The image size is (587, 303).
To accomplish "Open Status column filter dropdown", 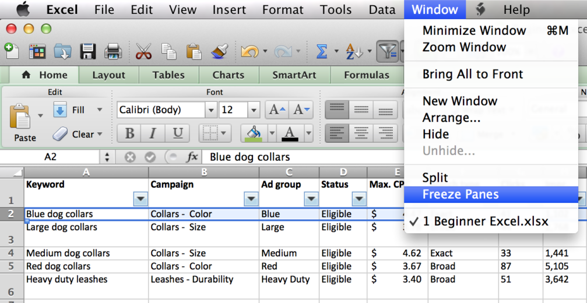I will click(360, 199).
